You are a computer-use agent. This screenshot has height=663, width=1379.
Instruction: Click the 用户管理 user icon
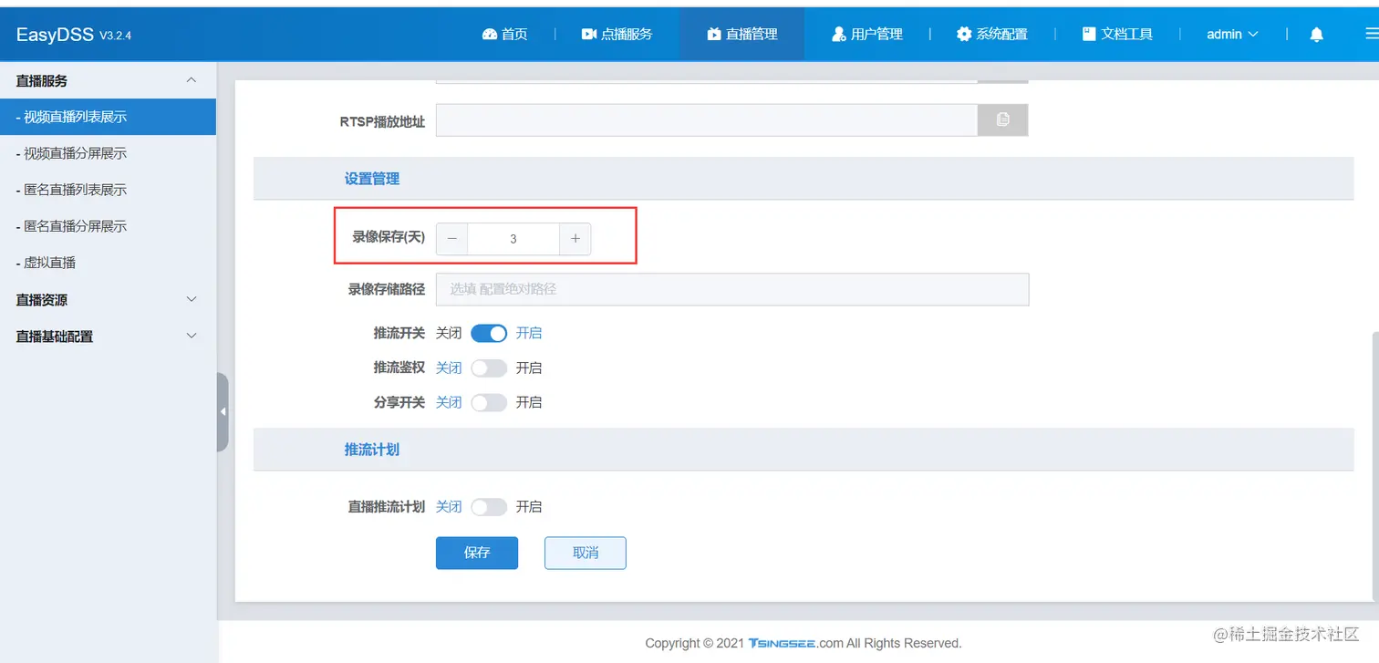pyautogui.click(x=839, y=34)
